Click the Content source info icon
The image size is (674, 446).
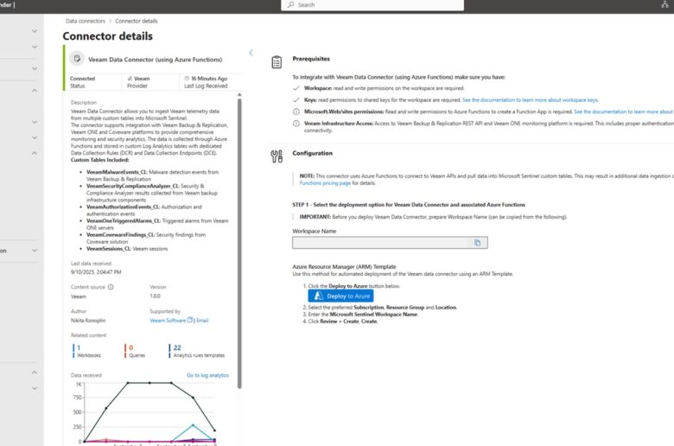click(x=109, y=286)
